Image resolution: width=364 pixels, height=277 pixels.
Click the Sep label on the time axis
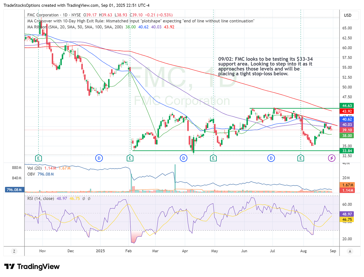pos(333,251)
